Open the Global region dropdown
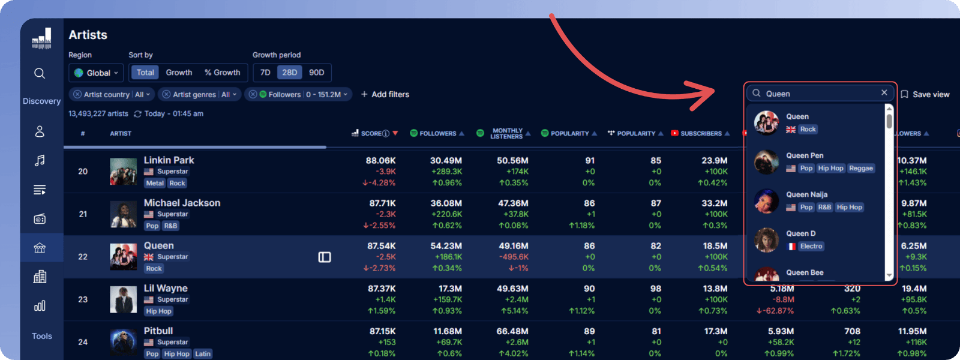 click(96, 73)
